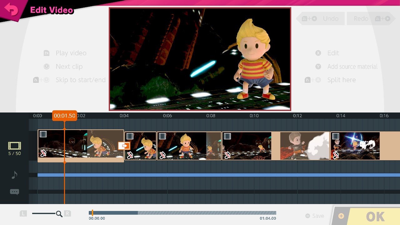Screen dimensions: 400x225
Task: Click the film icon on the fourth clip
Action: click(227, 136)
